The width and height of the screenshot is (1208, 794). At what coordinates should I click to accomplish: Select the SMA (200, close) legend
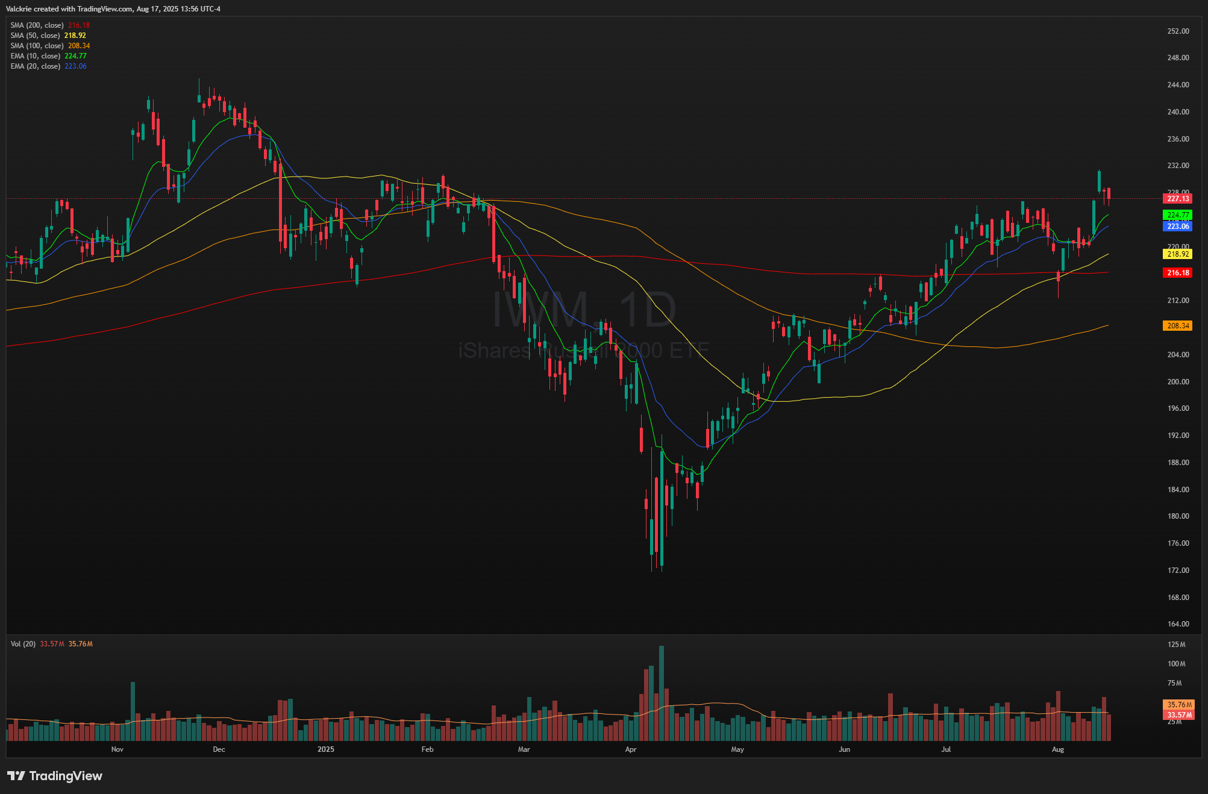[37, 25]
